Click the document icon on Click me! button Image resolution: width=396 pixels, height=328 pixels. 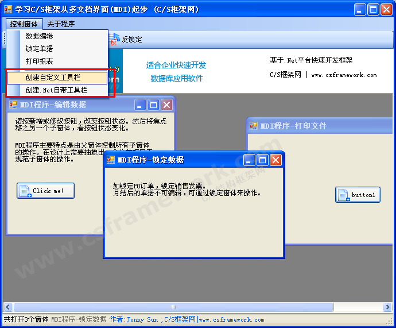tap(25, 191)
